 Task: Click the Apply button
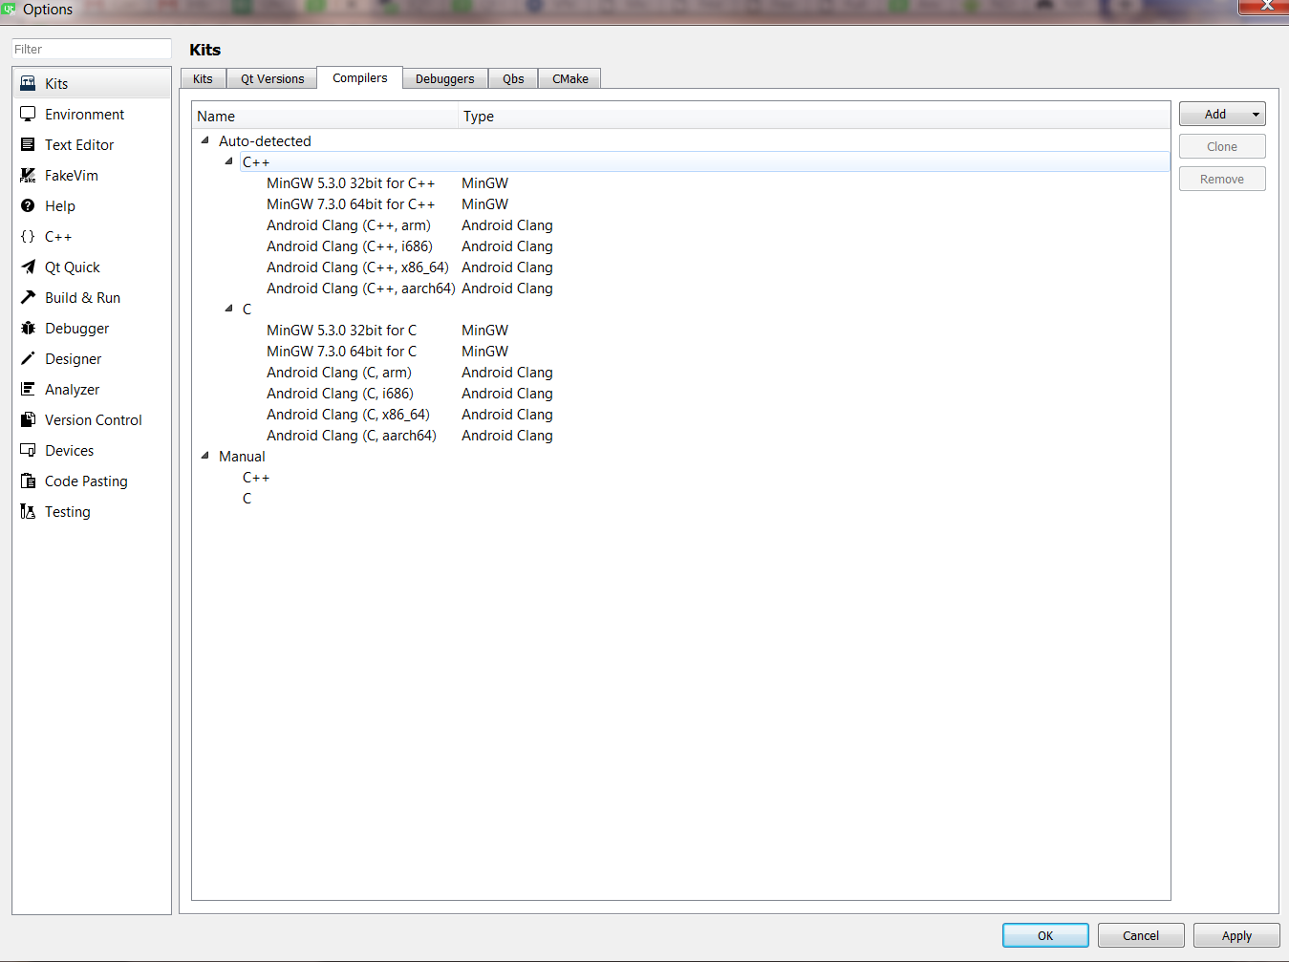1235,935
